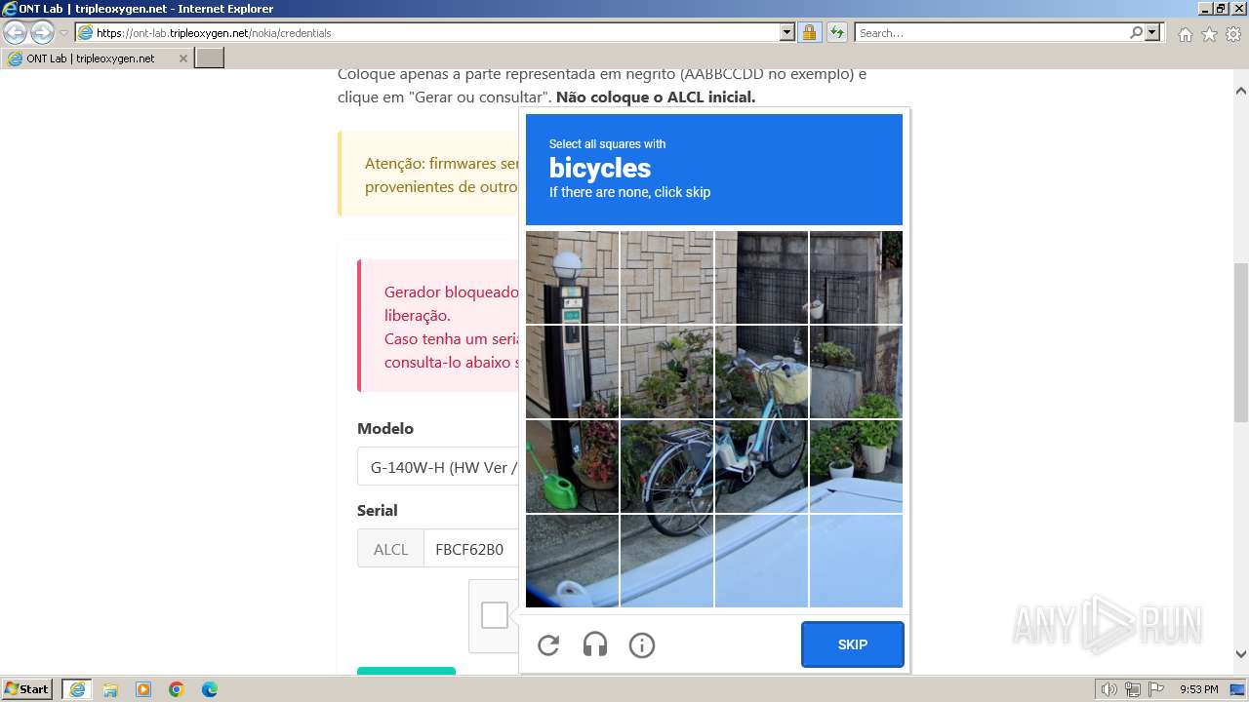
Task: Select captcha tile with green watering can
Action: click(572, 466)
